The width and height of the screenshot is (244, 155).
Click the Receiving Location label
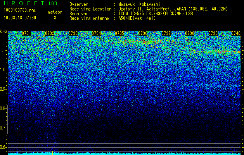(90, 9)
